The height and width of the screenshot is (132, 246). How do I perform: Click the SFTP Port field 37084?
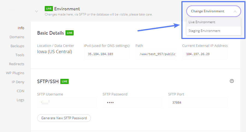coord(198,103)
